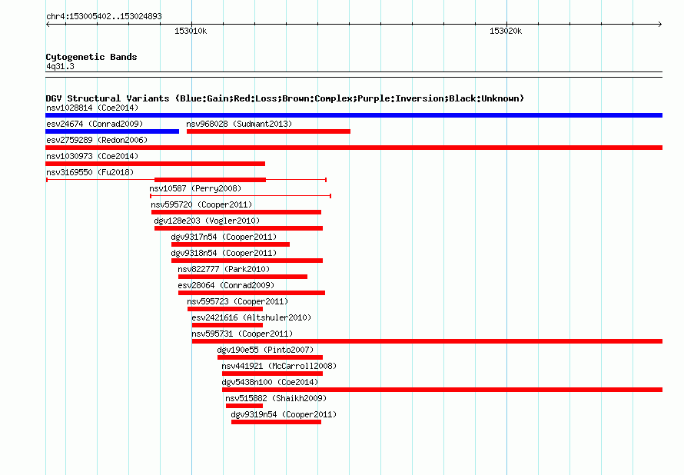Screen dimensions: 684x475
Task: Open nsv441921 (McCarroll2008) variant label
Action: 279,366
